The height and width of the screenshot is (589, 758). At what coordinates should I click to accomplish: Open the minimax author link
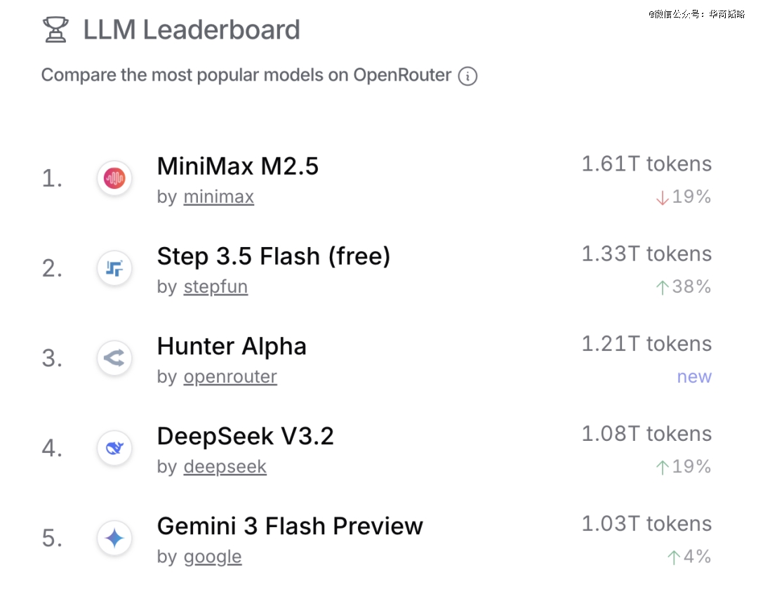[x=218, y=197]
